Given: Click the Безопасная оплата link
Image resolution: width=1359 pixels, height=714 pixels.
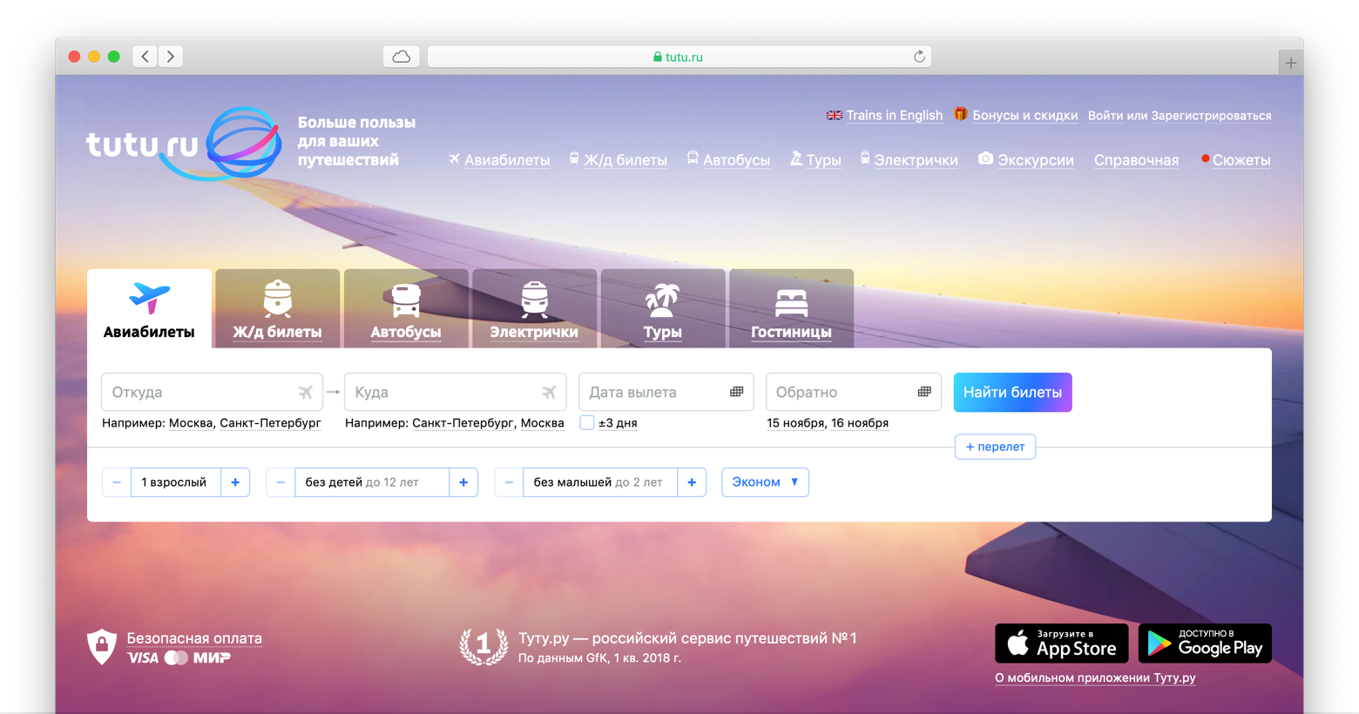Looking at the screenshot, I should (x=194, y=638).
